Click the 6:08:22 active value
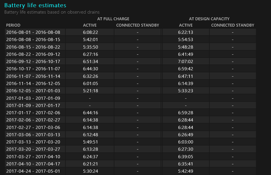The width and height of the screenshot is (271, 175). tap(90, 32)
